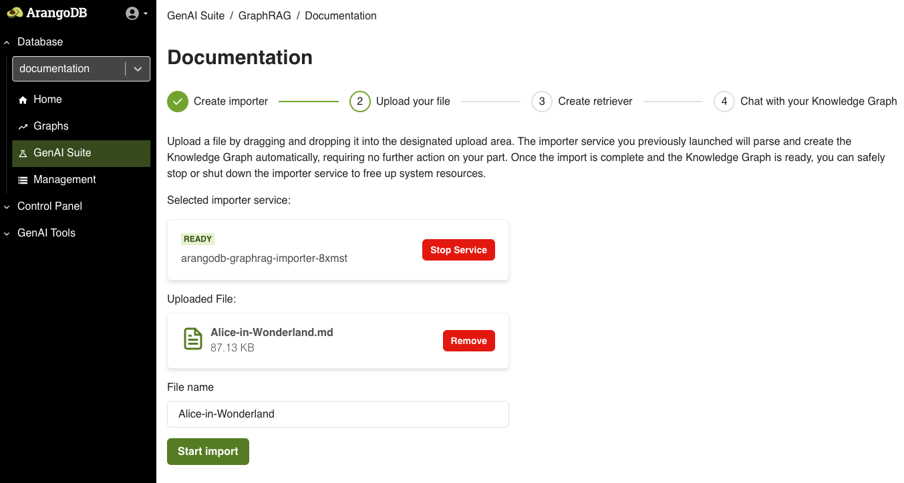Click the 87.13 KB file size
The image size is (904, 483).
point(232,347)
